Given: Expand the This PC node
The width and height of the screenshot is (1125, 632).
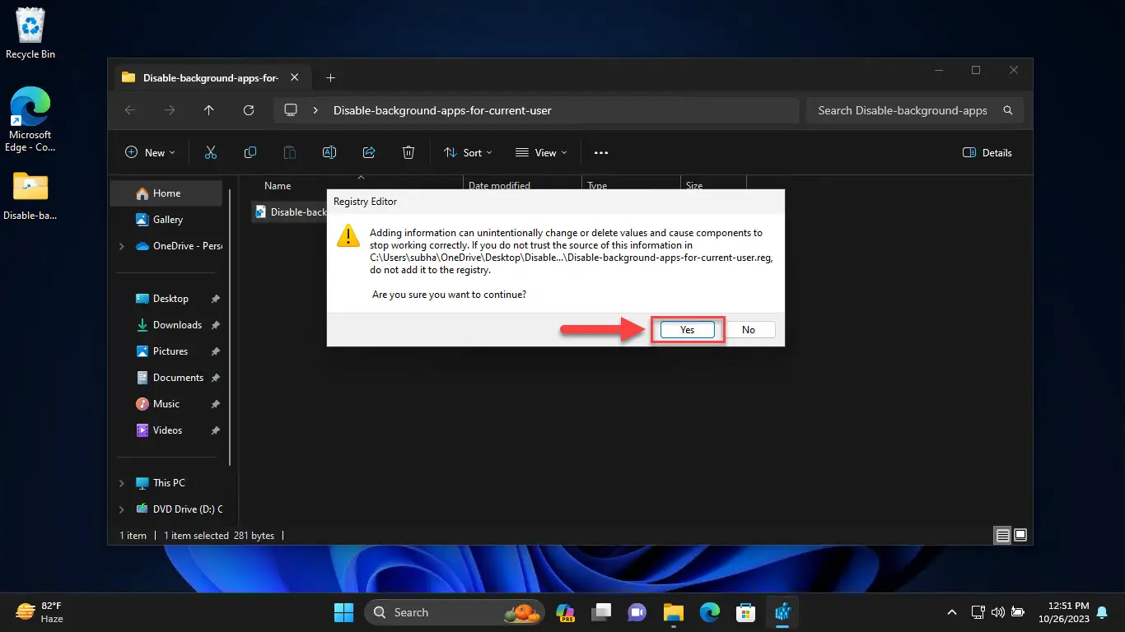Looking at the screenshot, I should click(122, 483).
